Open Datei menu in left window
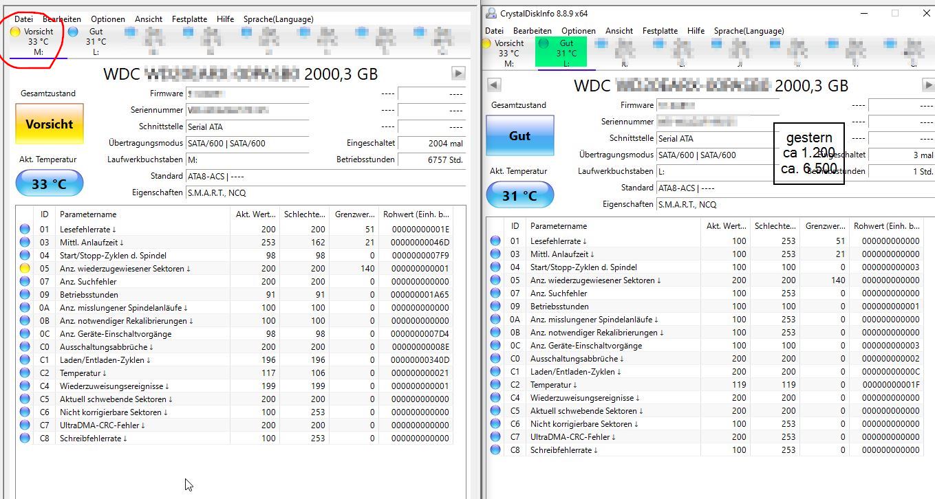This screenshot has height=499, width=935. [23, 19]
